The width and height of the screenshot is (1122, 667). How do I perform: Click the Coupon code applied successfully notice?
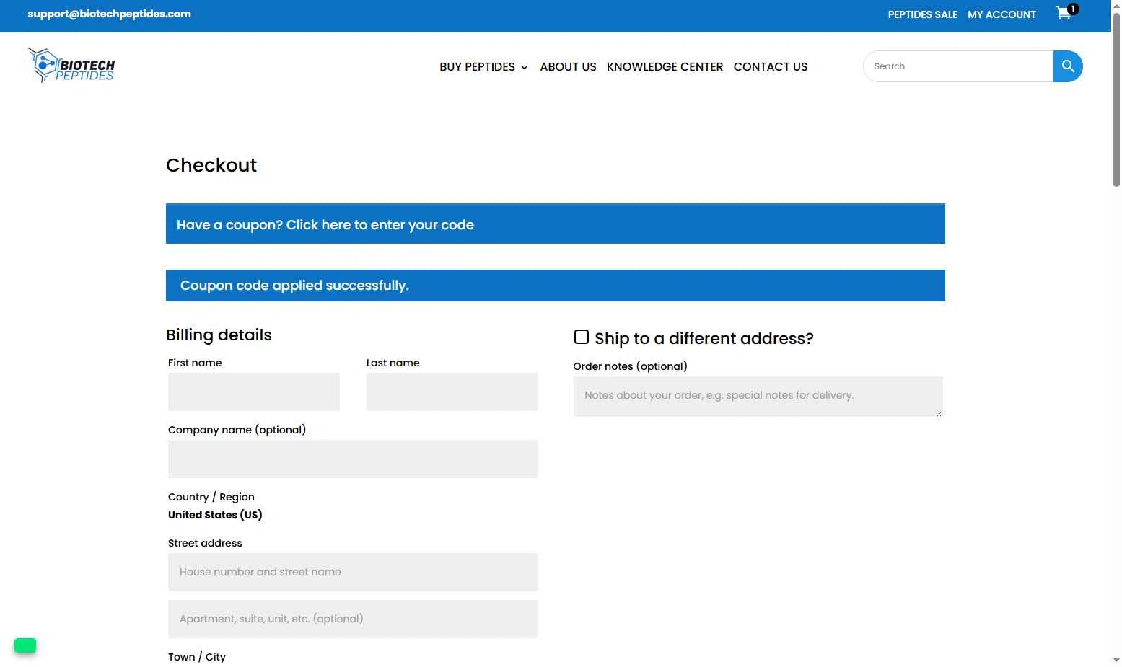click(556, 286)
